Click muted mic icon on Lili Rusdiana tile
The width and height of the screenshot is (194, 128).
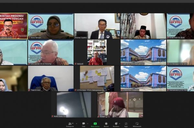pos(76,90)
